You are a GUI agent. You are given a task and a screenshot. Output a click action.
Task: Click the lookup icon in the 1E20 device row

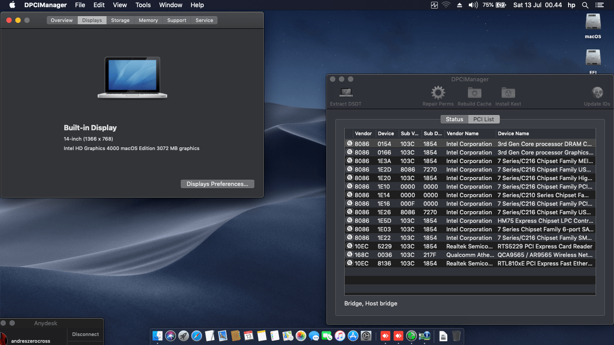click(350, 178)
